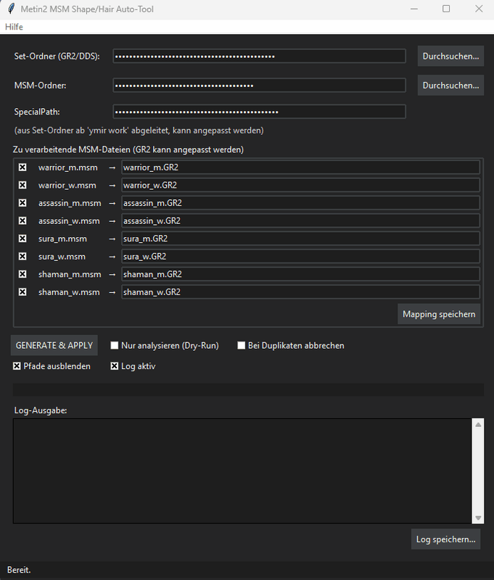The width and height of the screenshot is (494, 580).
Task: Disable Pfade ausblenden
Action: pos(16,366)
